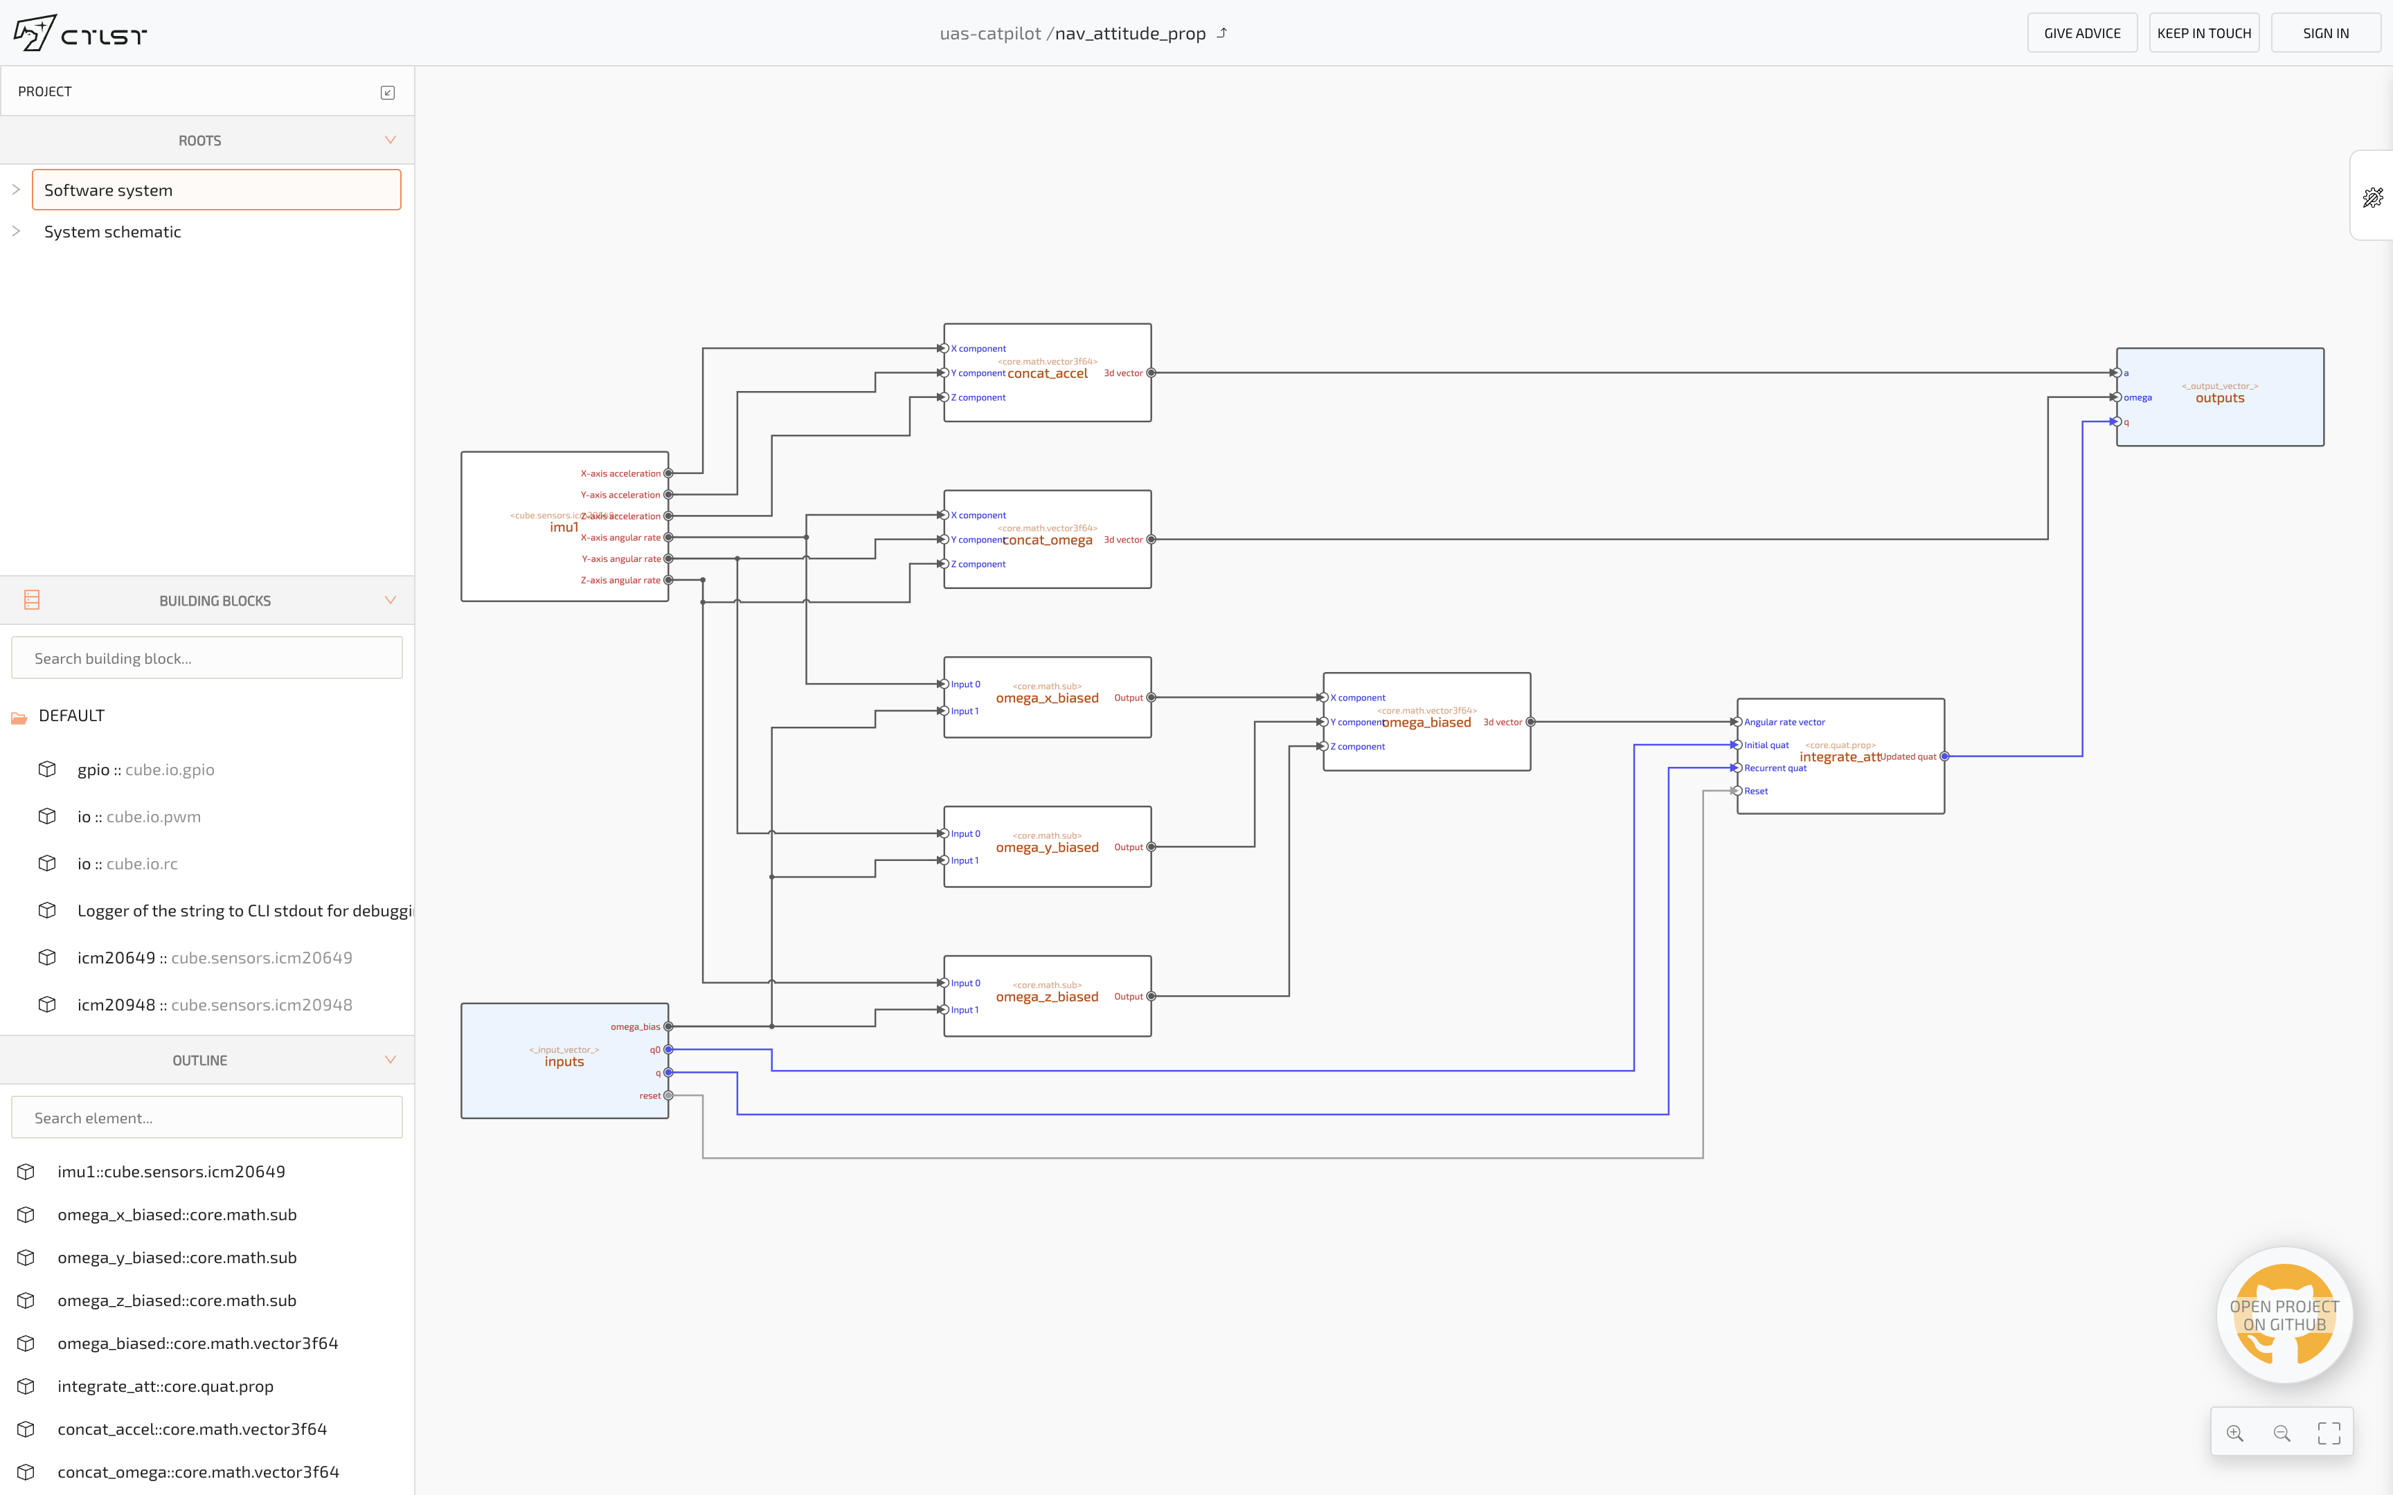
Task: Click the zoom out magnifier icon
Action: 2282,1433
